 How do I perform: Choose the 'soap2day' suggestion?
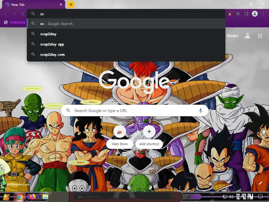tap(126, 34)
